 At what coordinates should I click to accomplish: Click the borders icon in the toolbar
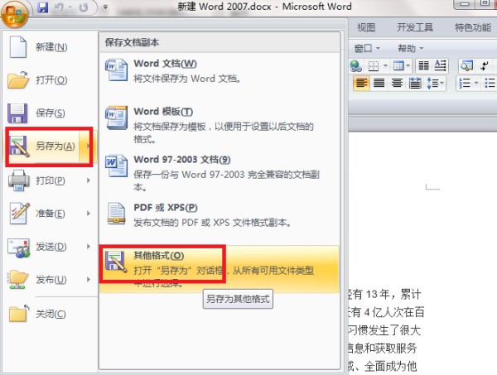coord(374,66)
